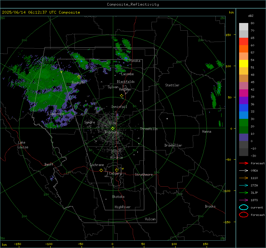
Task: Click the yellow diamond marker below Cochrane
Action: [101, 170]
